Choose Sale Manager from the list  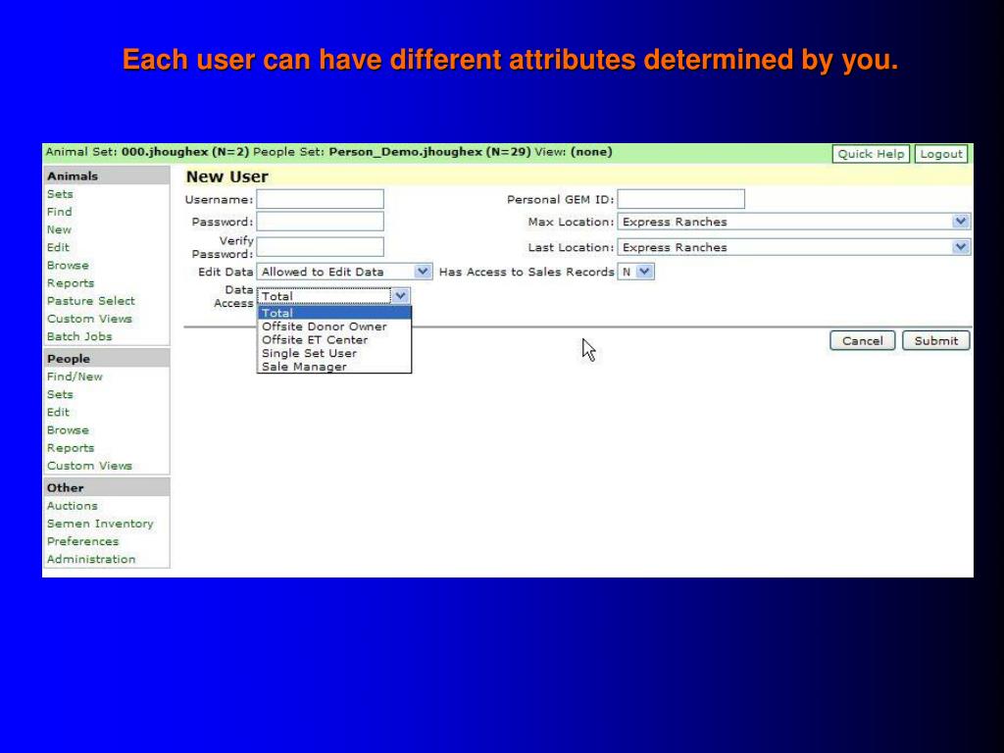(304, 367)
